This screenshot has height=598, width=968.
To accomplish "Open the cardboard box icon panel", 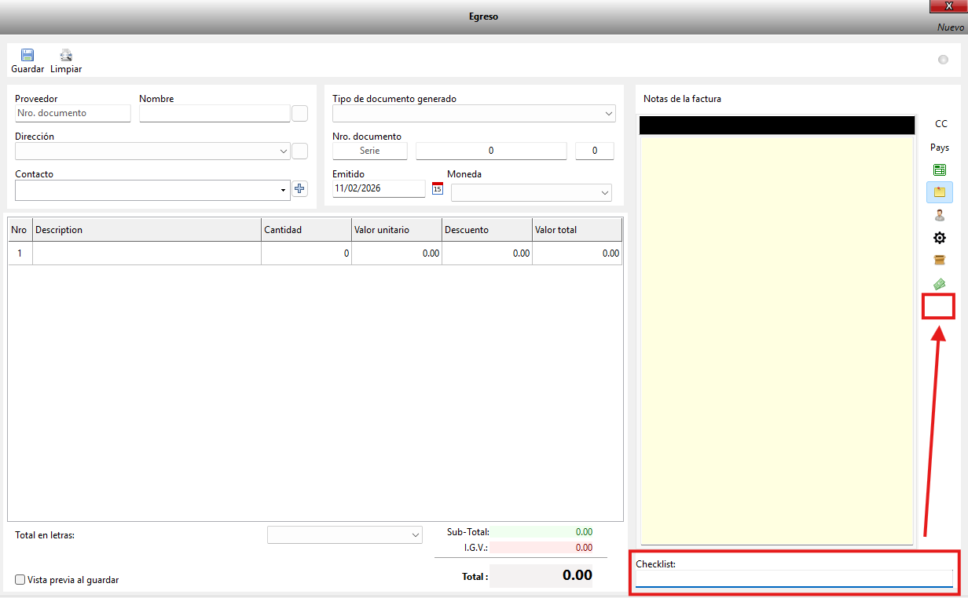I will click(x=939, y=261).
